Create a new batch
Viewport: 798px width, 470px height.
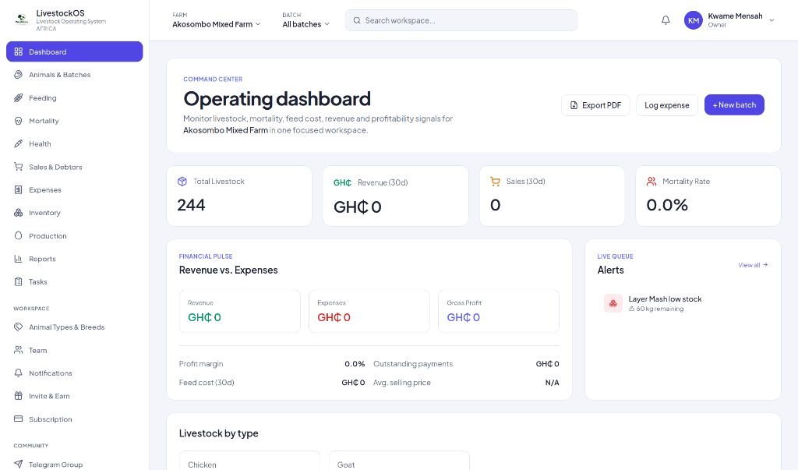pos(734,105)
